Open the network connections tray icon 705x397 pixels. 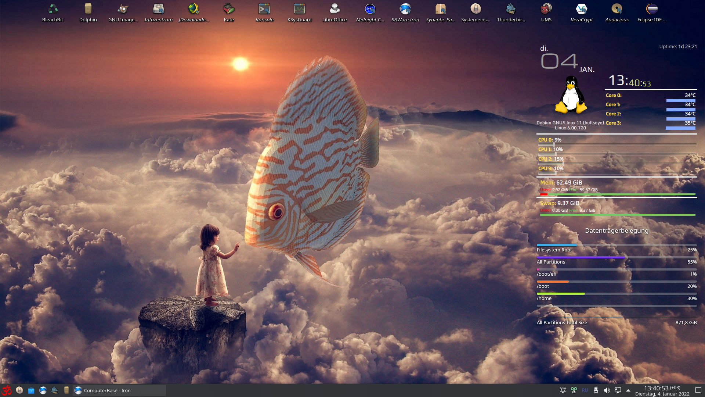(x=618, y=390)
